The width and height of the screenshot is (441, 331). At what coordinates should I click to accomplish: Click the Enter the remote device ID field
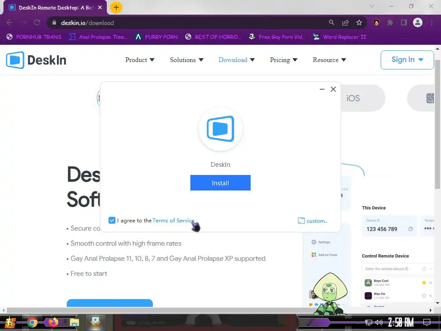pos(398,269)
